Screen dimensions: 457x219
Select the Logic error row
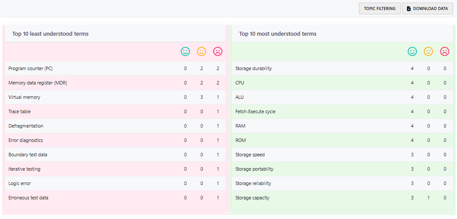pos(20,183)
